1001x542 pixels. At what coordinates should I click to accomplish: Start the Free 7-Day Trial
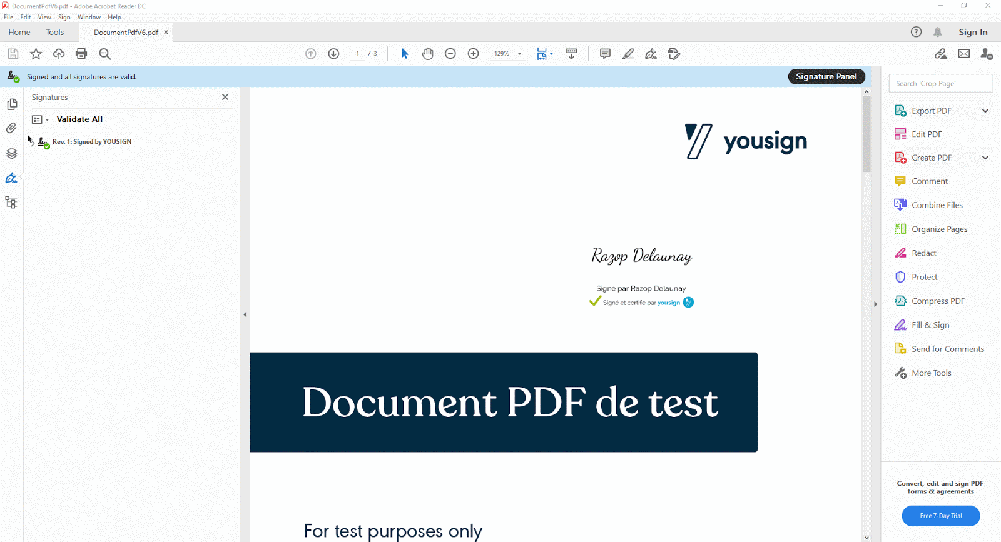tap(941, 516)
